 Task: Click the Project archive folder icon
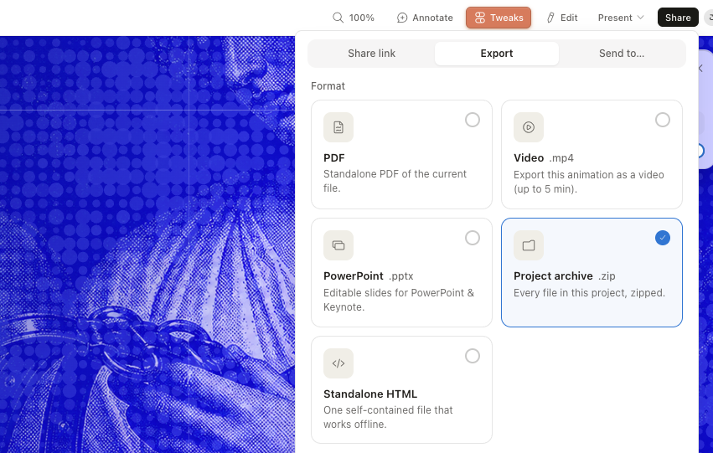click(x=529, y=245)
